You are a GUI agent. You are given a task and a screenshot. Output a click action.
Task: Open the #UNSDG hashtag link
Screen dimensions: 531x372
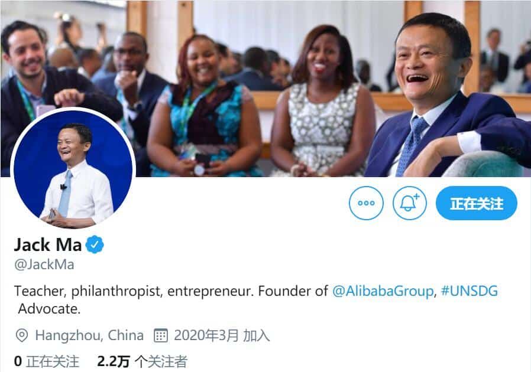[x=470, y=291]
